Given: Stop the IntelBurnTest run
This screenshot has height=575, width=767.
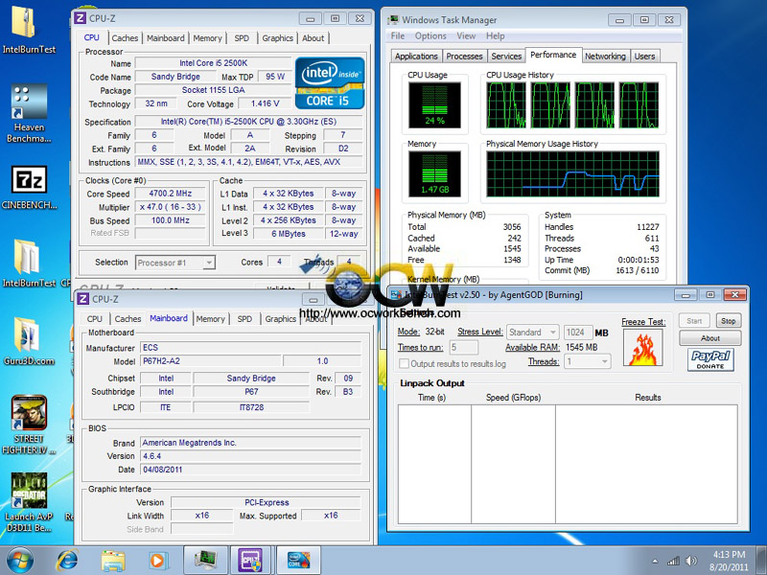Looking at the screenshot, I should (729, 321).
